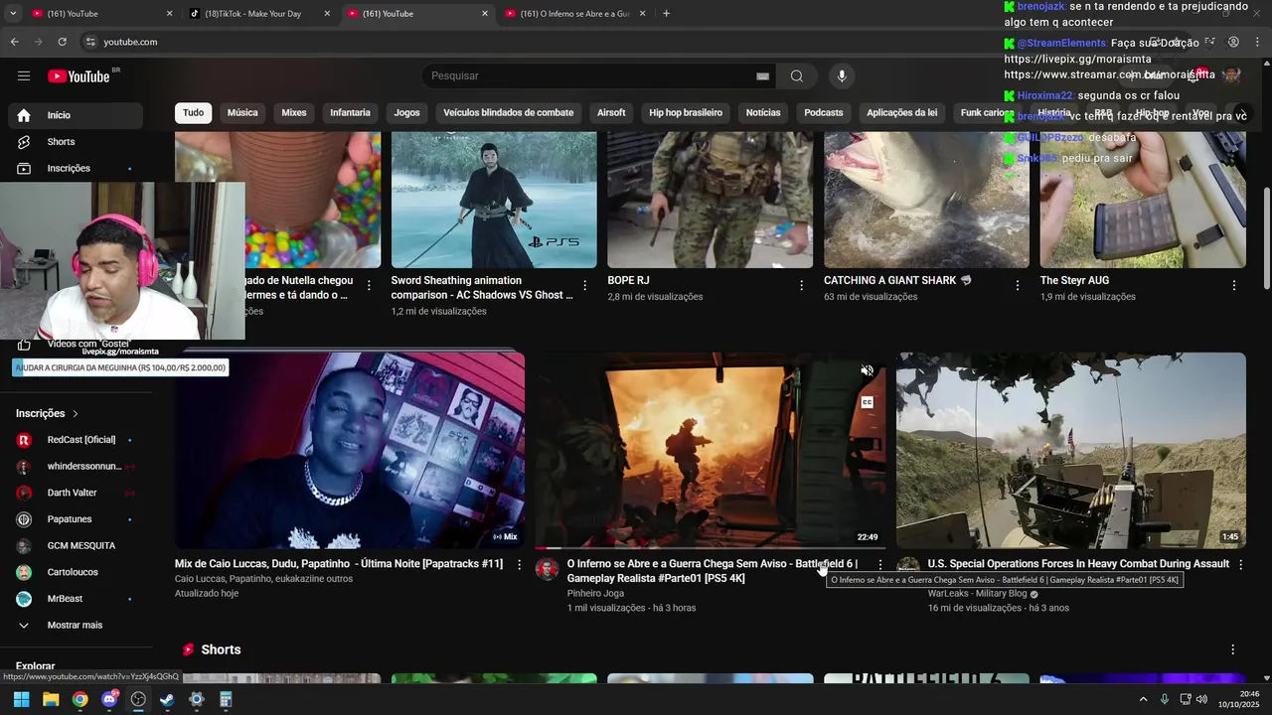The height and width of the screenshot is (715, 1272).
Task: Open the on-screen keyboard icon in search box
Action: pyautogui.click(x=762, y=76)
